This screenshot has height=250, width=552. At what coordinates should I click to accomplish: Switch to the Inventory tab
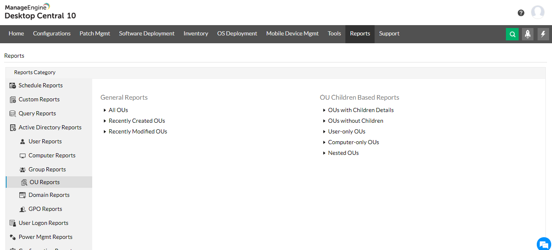pos(196,34)
